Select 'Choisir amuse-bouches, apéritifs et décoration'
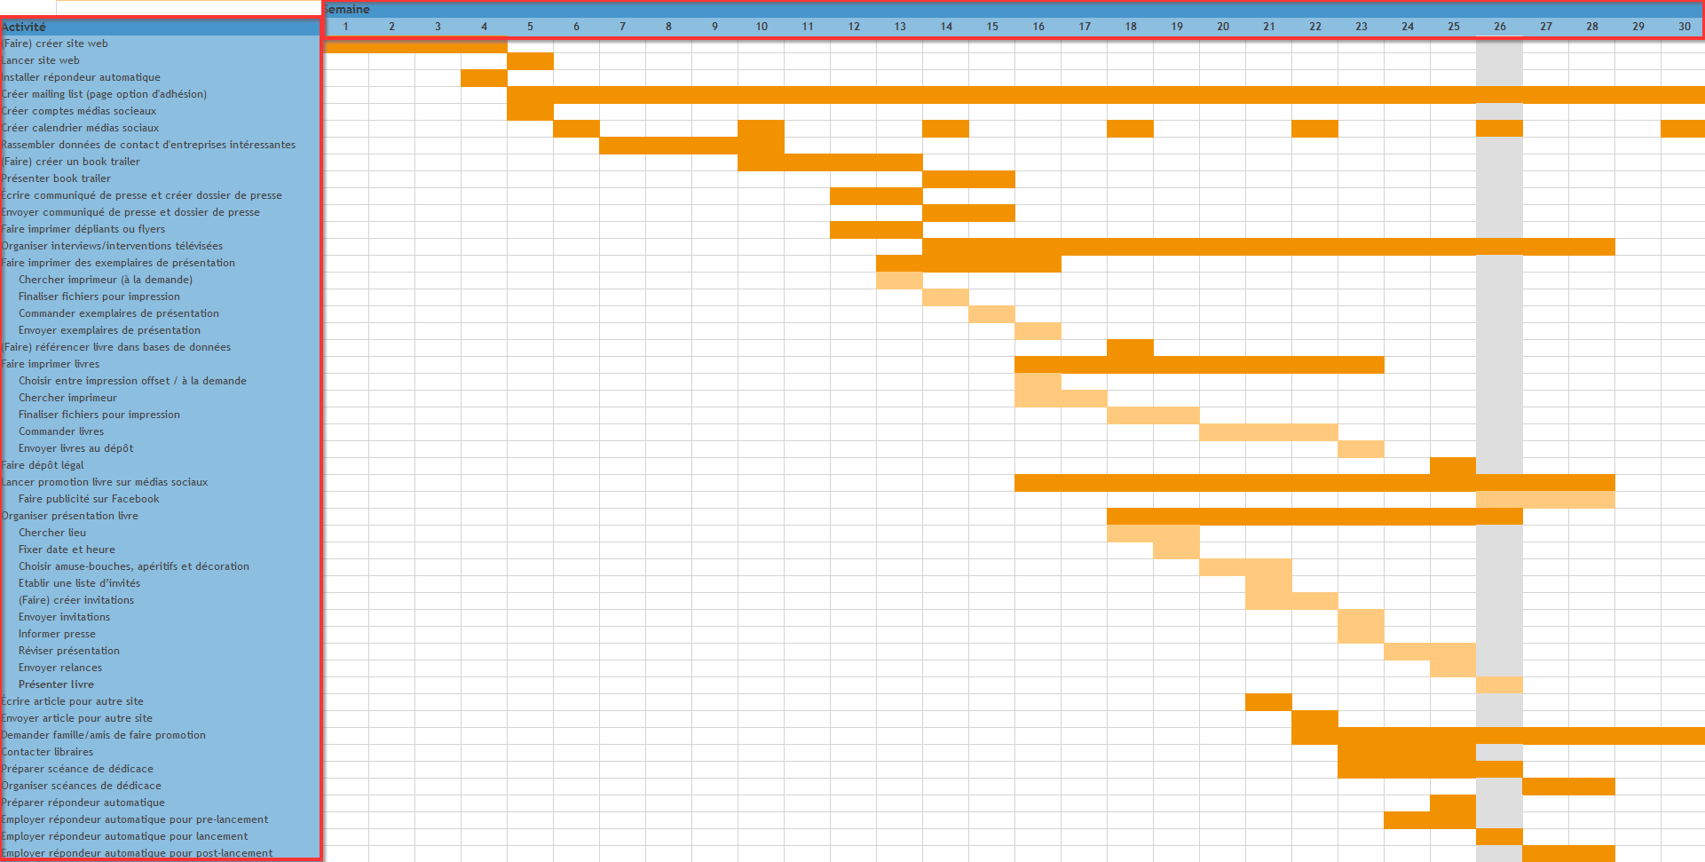The image size is (1705, 862). click(161, 566)
